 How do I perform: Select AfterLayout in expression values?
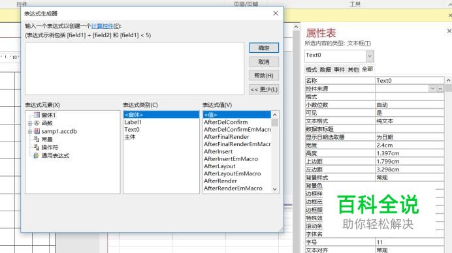(x=237, y=166)
